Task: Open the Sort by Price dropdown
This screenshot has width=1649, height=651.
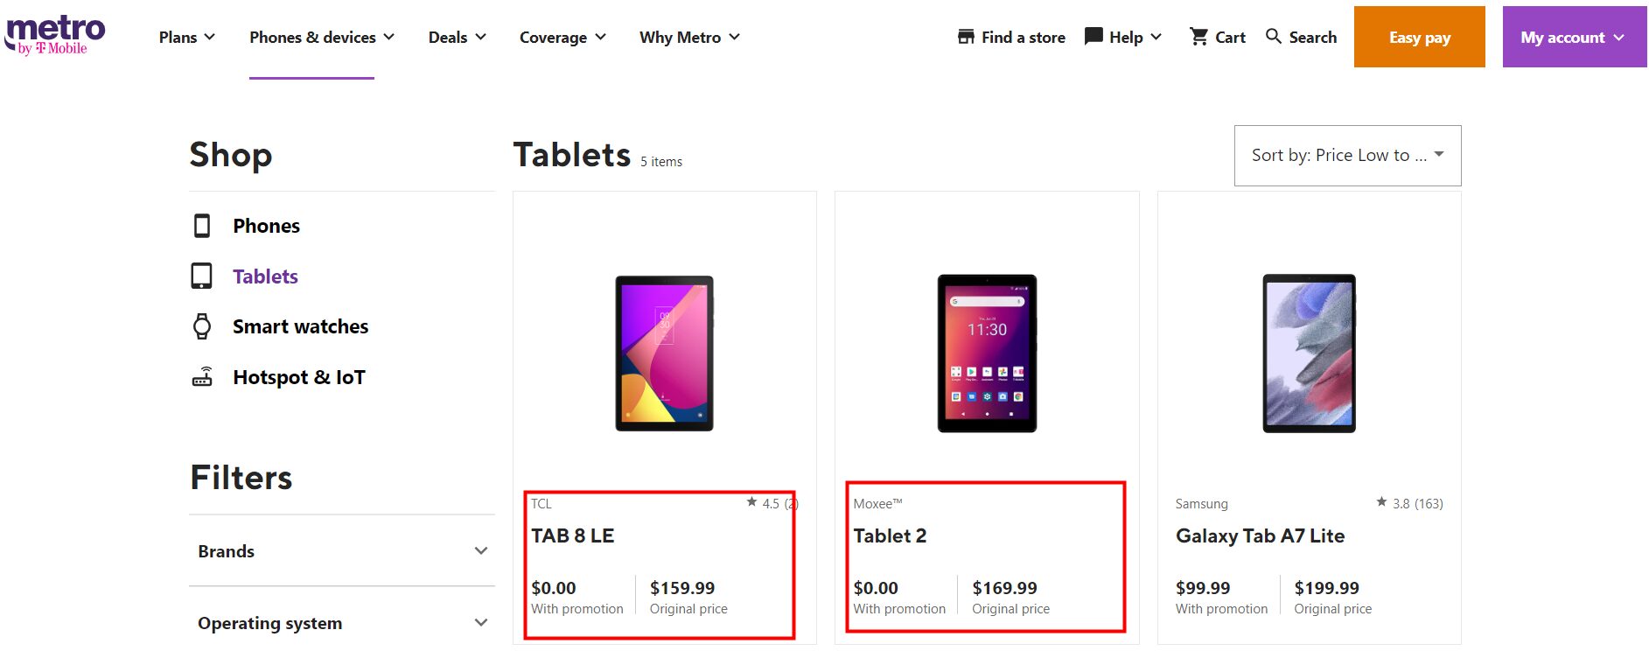Action: (1347, 155)
